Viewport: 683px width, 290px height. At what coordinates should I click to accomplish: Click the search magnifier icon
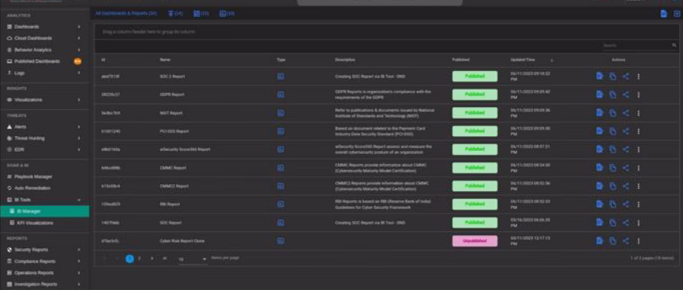(x=675, y=45)
